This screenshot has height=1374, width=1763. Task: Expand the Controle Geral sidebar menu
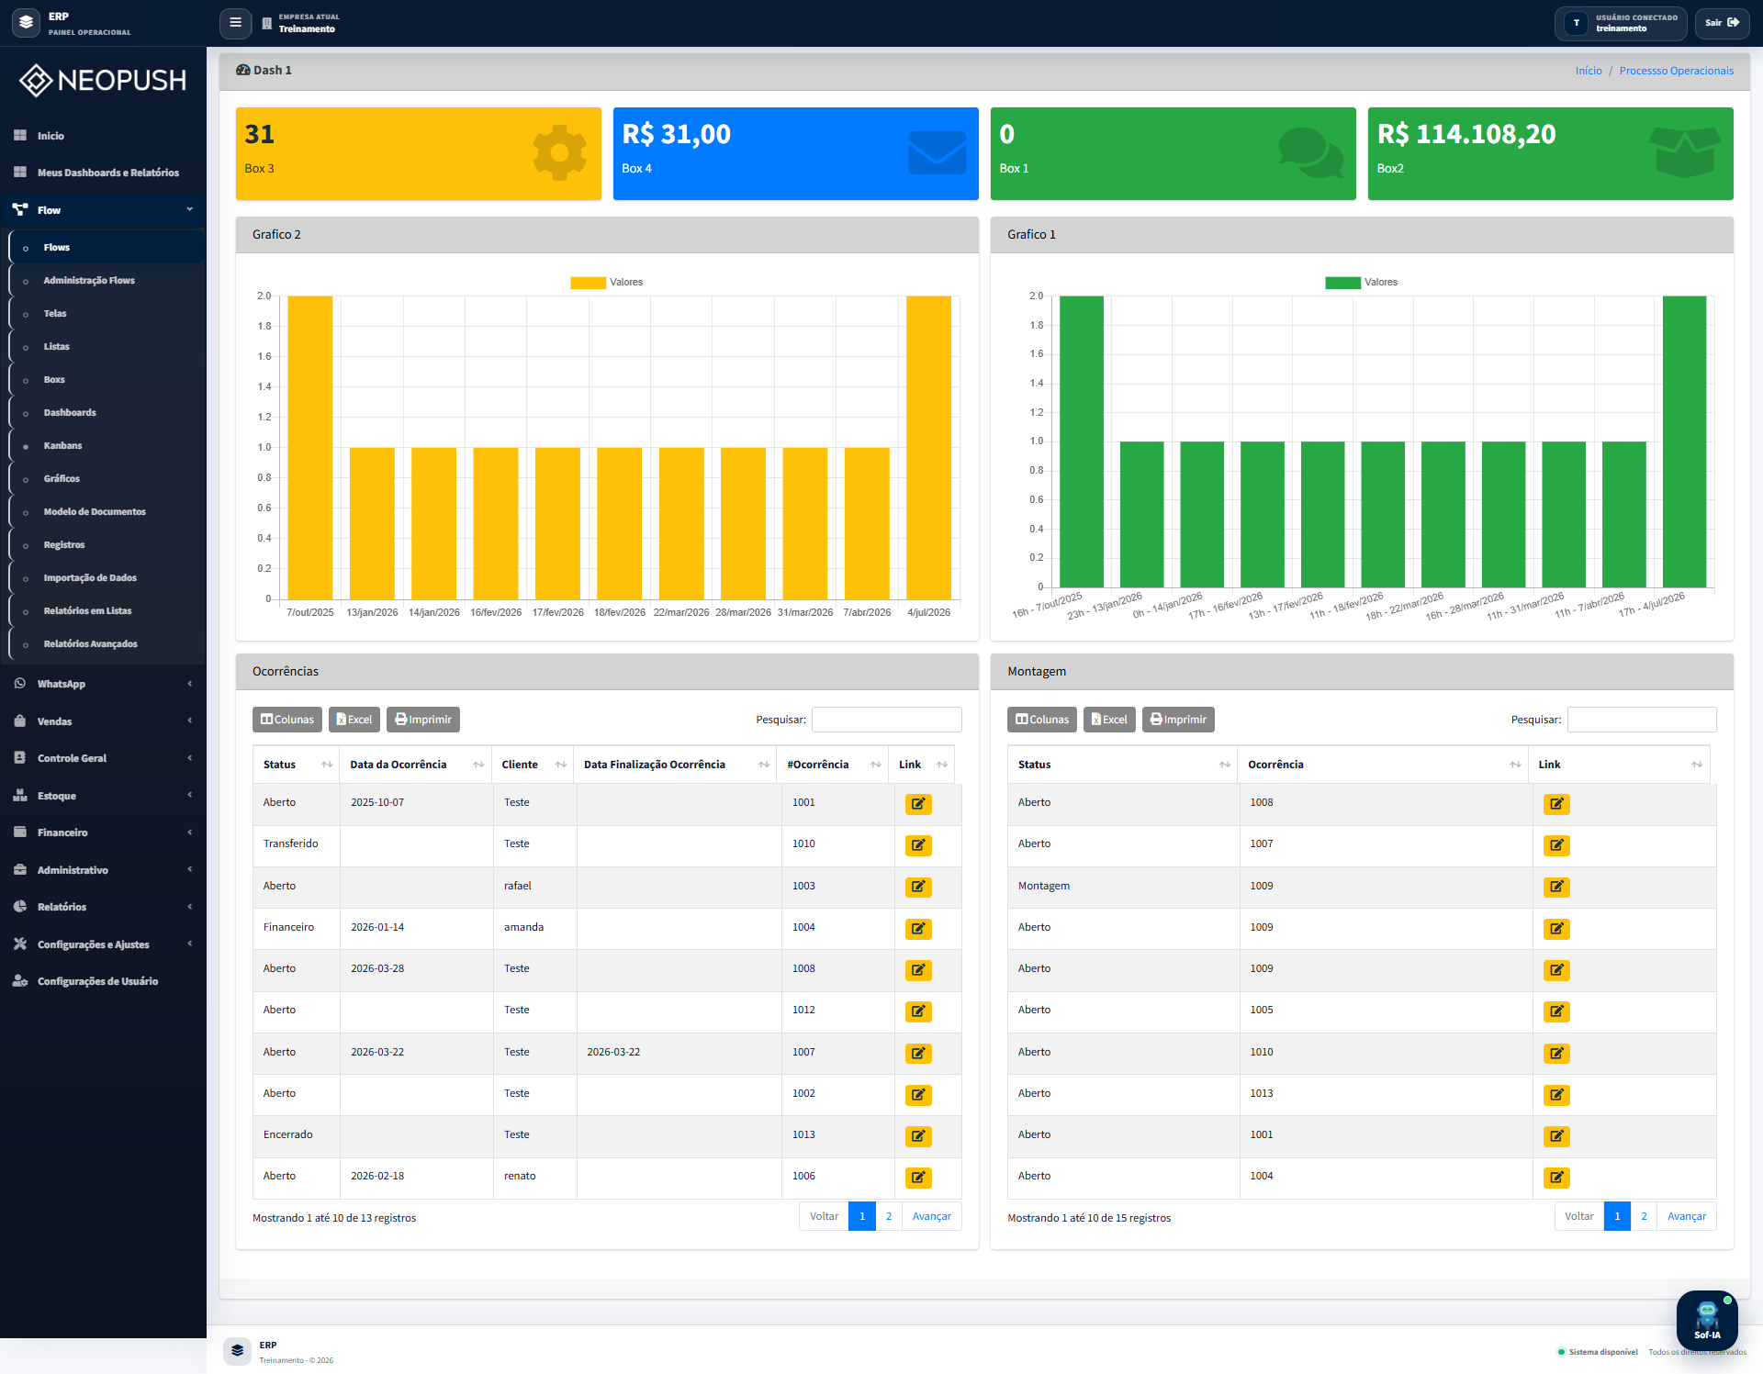[x=103, y=758]
